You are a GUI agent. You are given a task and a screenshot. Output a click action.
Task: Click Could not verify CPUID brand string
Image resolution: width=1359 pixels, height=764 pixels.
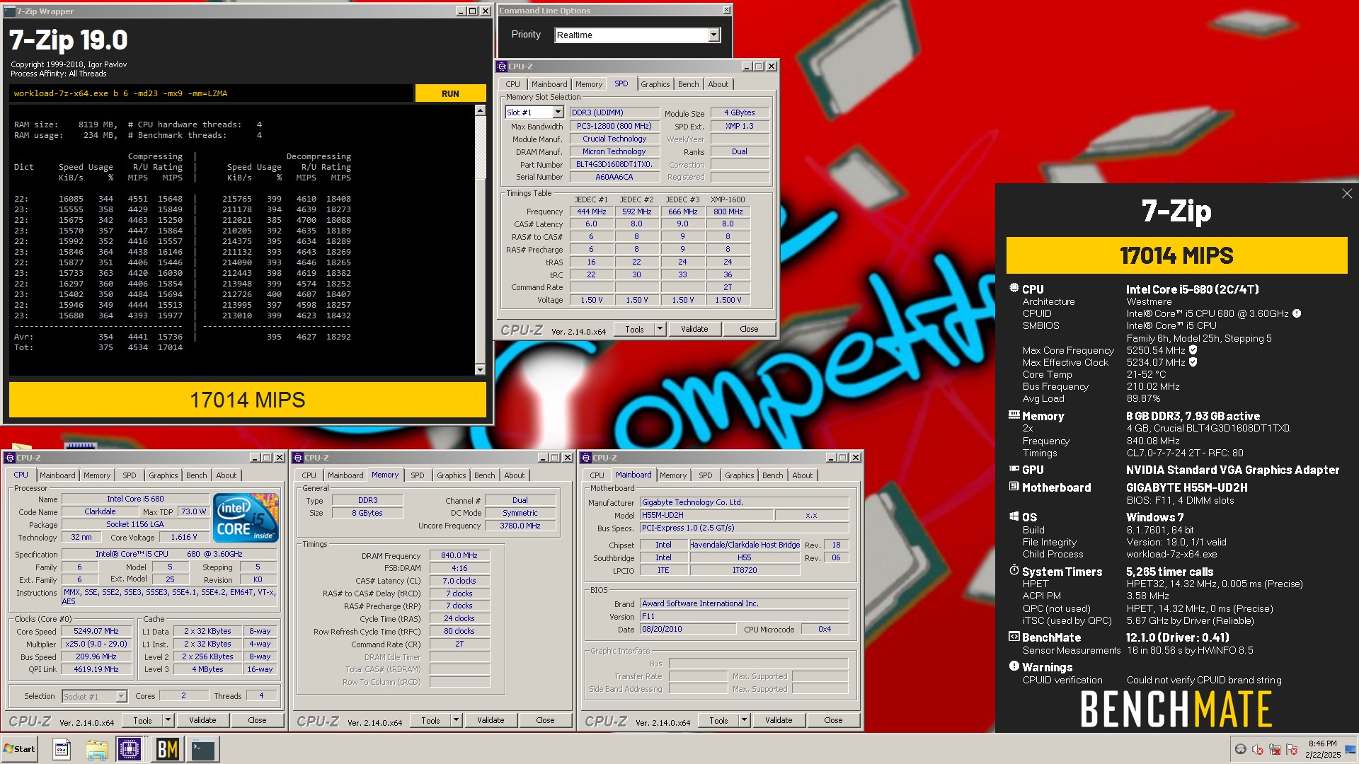coord(1204,680)
